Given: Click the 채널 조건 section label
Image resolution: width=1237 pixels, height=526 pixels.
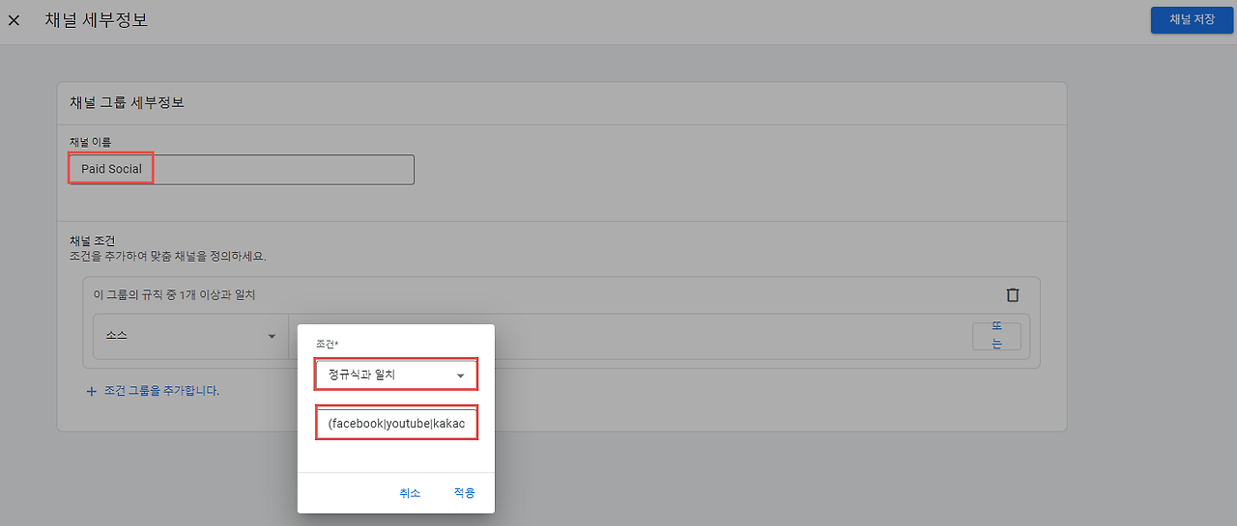Looking at the screenshot, I should click(x=93, y=240).
